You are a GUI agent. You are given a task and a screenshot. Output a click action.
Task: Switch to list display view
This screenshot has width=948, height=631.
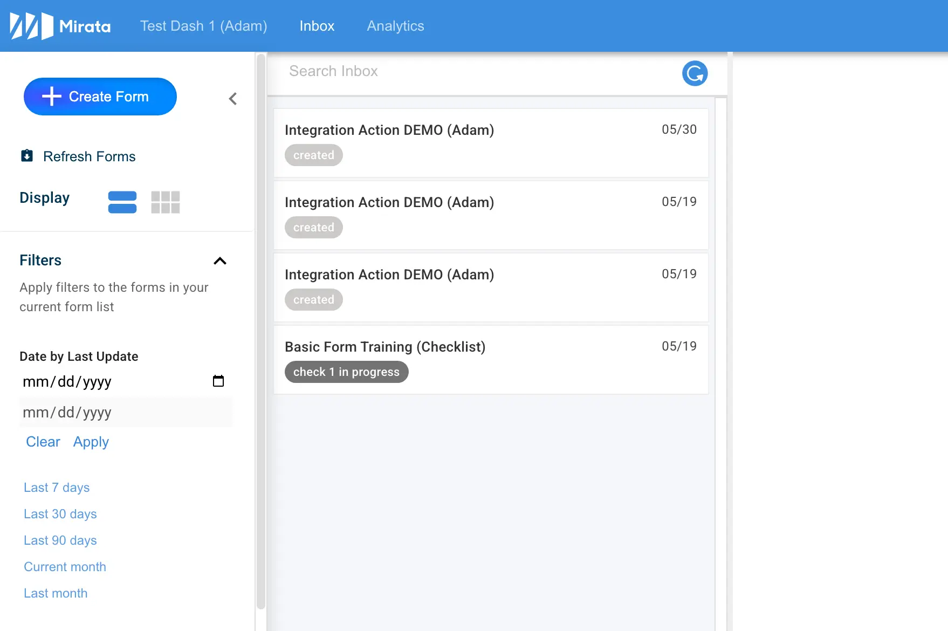(x=122, y=202)
